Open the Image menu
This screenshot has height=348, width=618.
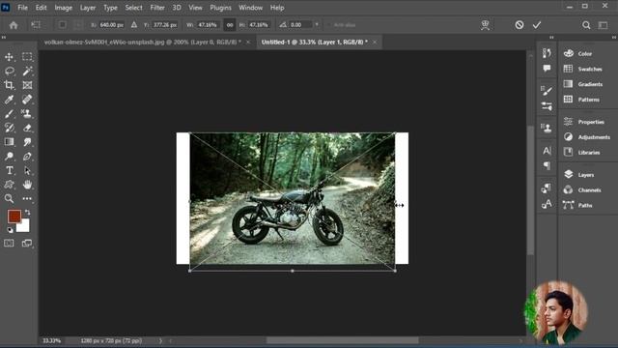[x=63, y=8]
